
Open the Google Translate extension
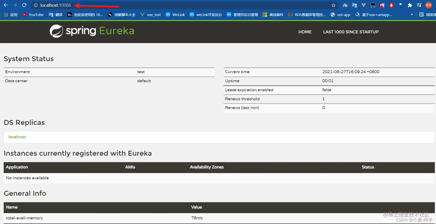click(354, 5)
